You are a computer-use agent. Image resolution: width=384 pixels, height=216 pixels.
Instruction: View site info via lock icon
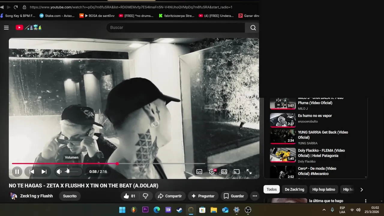(x=24, y=7)
